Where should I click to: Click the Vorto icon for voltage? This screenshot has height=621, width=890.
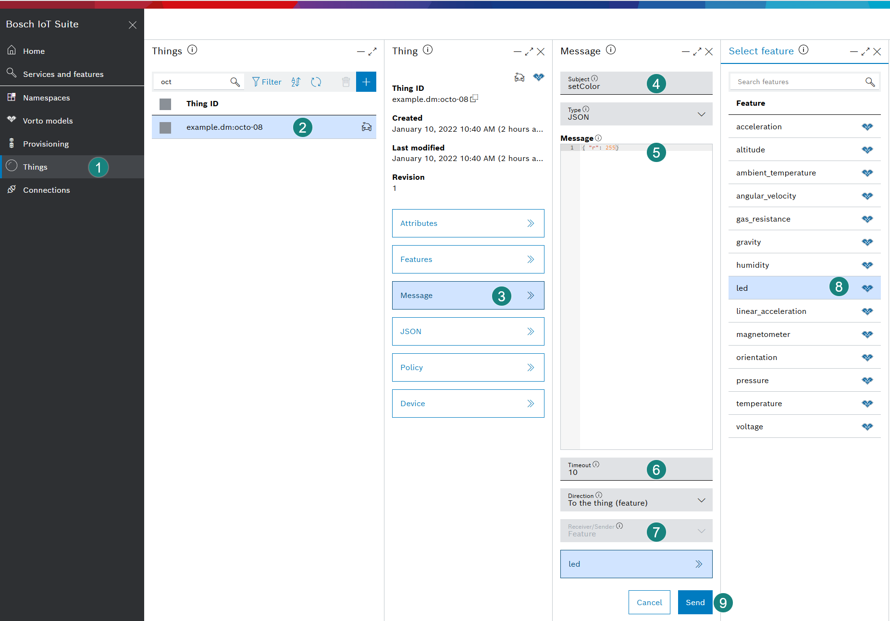click(867, 427)
